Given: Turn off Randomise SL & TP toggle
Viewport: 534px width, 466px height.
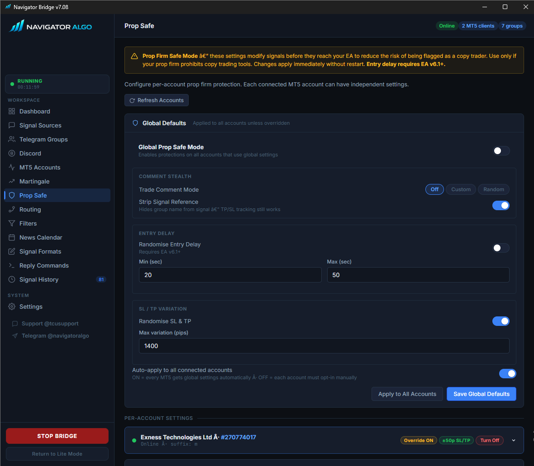Looking at the screenshot, I should pos(501,321).
